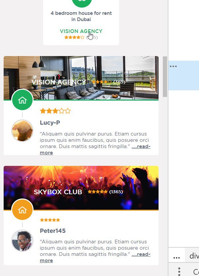Click Lucy-P's profile avatar

point(22,131)
